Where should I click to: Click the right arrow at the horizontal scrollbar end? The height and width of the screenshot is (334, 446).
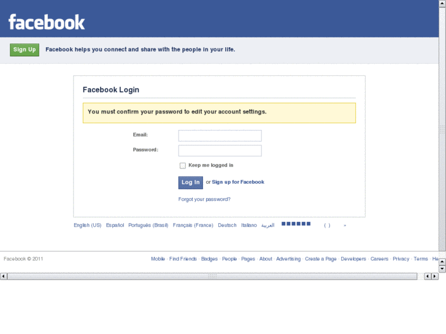coord(435,276)
